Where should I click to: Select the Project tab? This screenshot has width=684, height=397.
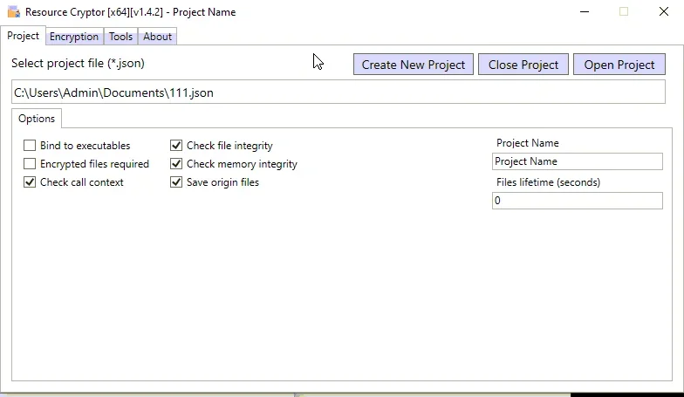pyautogui.click(x=23, y=36)
